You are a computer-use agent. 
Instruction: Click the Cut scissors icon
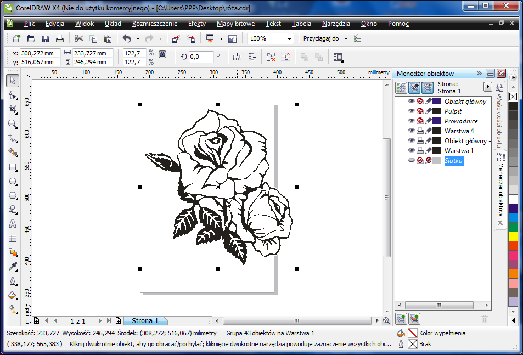pyautogui.click(x=78, y=39)
